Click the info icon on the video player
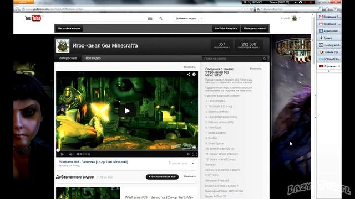 click(194, 74)
